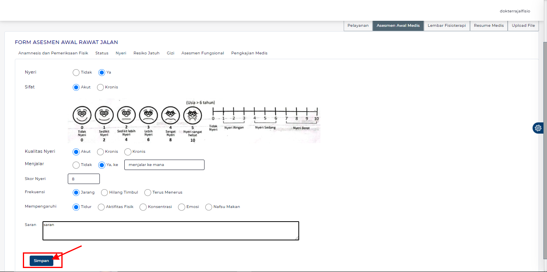Select "Kronis" for Sifat
Viewport: 547px width, 272px height.
[100, 87]
